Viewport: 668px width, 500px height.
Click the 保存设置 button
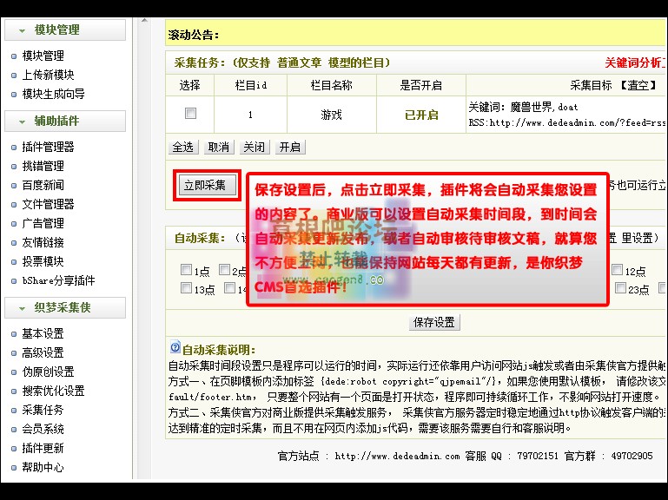point(434,322)
